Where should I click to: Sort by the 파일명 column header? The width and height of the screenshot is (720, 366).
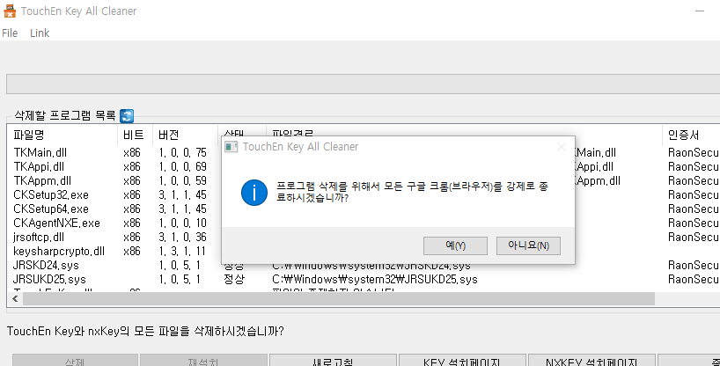tap(62, 135)
